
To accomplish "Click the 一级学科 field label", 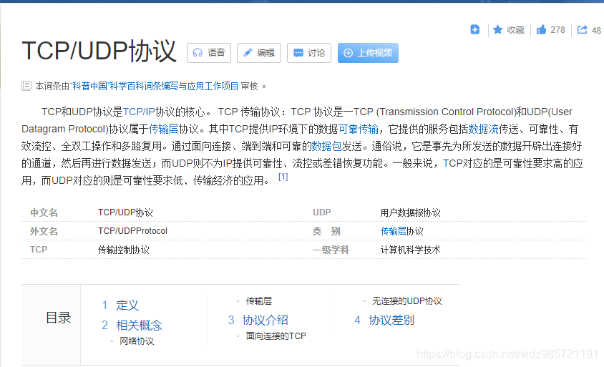I will (331, 250).
